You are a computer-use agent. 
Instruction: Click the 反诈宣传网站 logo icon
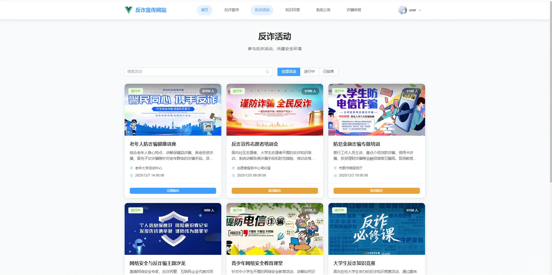tap(128, 10)
